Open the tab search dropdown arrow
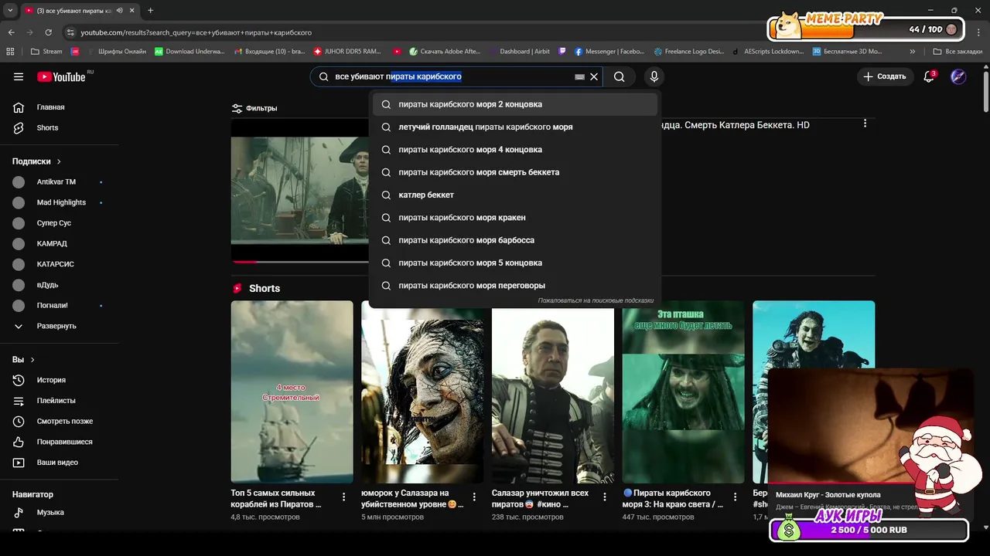 (9, 10)
